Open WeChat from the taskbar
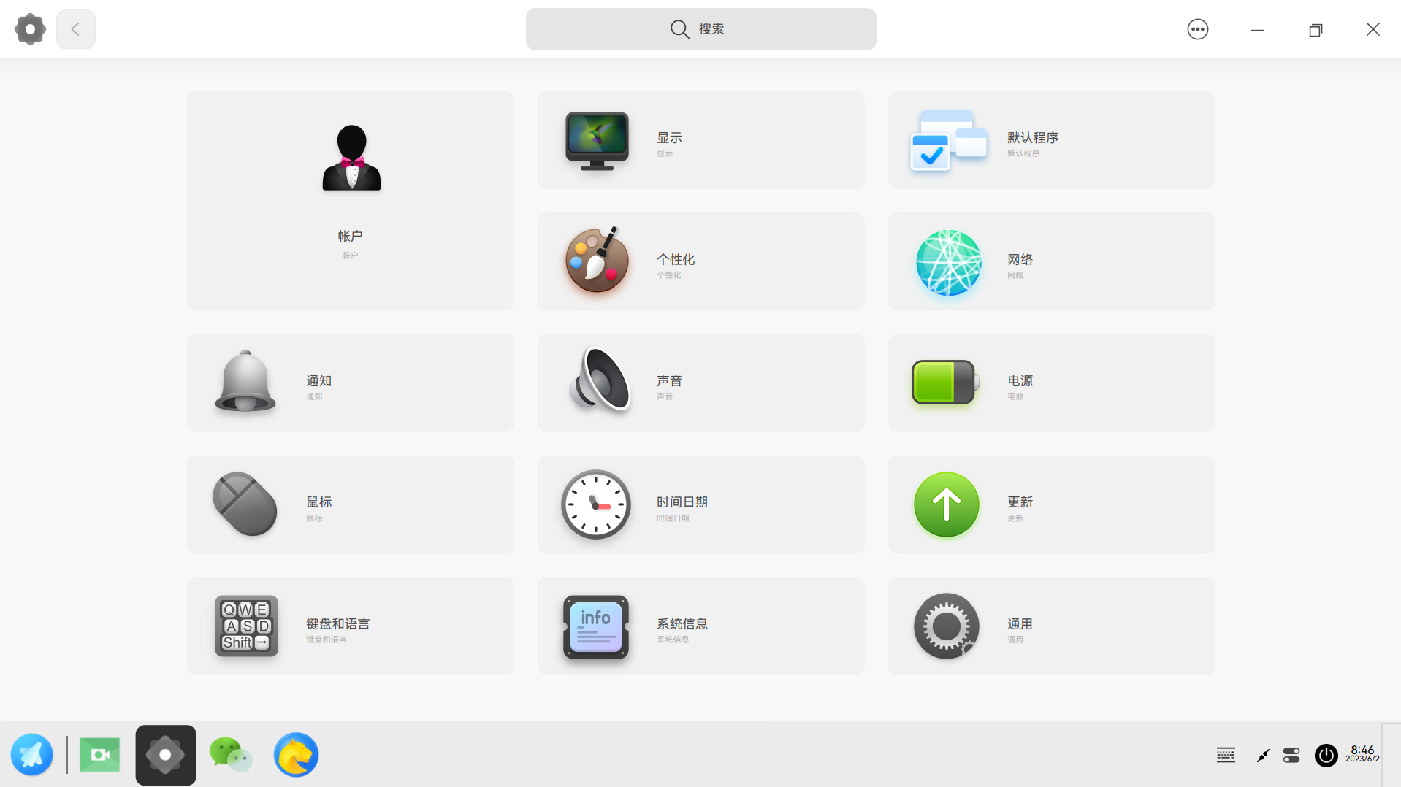 [230, 754]
